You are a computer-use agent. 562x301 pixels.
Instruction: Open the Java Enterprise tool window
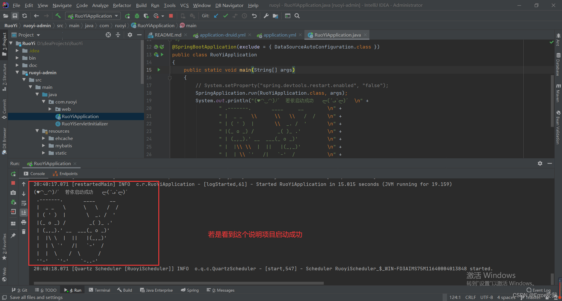coord(156,290)
